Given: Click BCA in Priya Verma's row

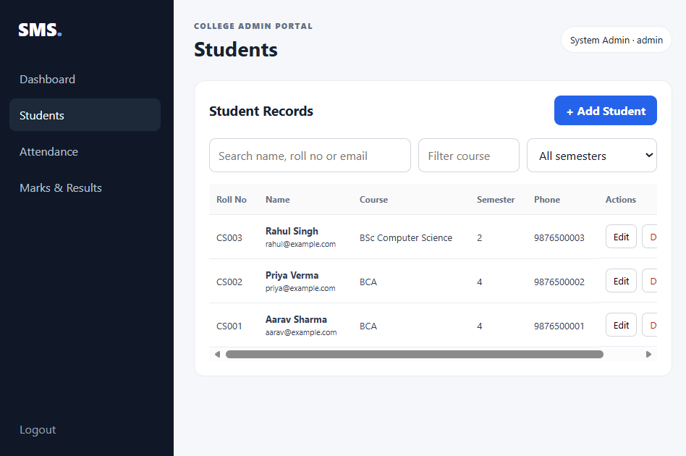Looking at the screenshot, I should point(368,282).
